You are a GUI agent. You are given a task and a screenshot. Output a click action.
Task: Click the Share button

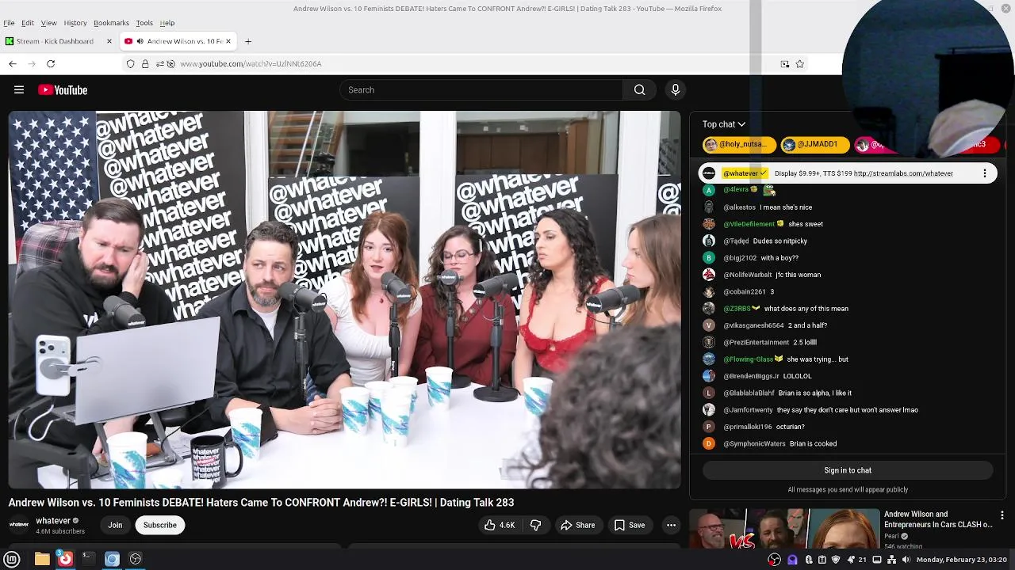[x=577, y=525]
